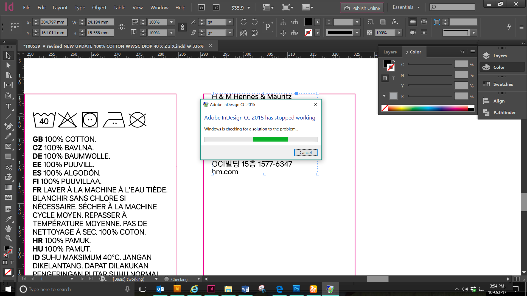Image resolution: width=527 pixels, height=296 pixels.
Task: Click Rotate 90° Clockwise icon
Action: [x=243, y=22]
